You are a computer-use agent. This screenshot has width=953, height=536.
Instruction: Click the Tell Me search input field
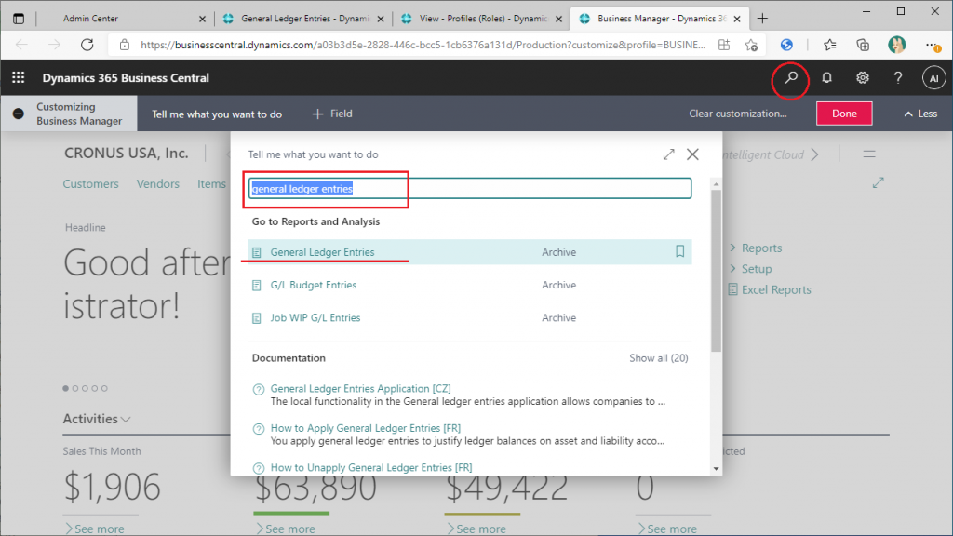tap(470, 188)
